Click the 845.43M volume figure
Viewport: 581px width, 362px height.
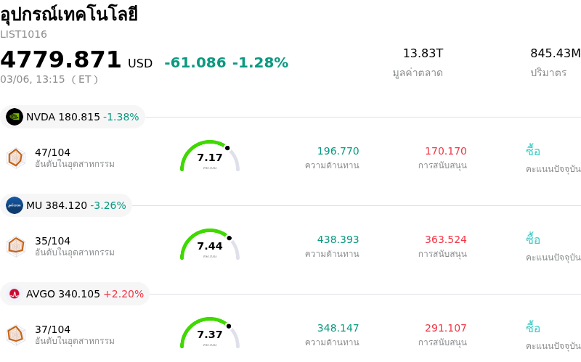pos(555,54)
